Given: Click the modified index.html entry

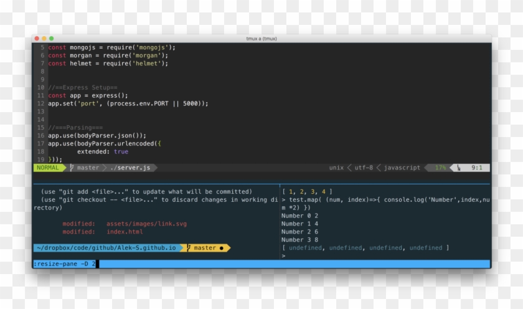Looking at the screenshot, I should click(x=125, y=232).
